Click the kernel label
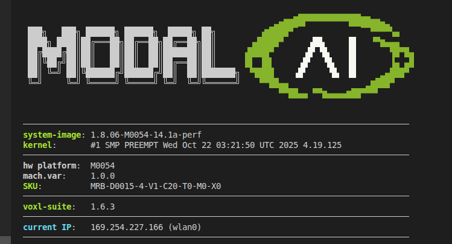This screenshot has width=452, height=244. click(x=39, y=145)
